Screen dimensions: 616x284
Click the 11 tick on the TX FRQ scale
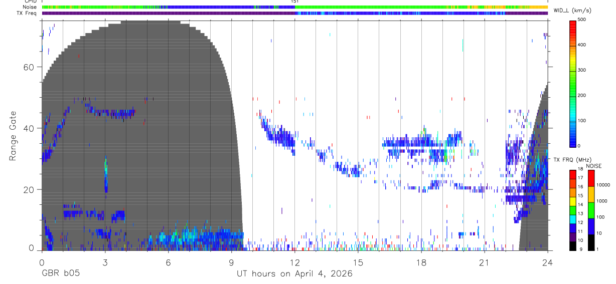tap(581, 232)
